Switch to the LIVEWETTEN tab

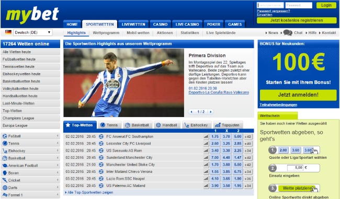coord(133,24)
